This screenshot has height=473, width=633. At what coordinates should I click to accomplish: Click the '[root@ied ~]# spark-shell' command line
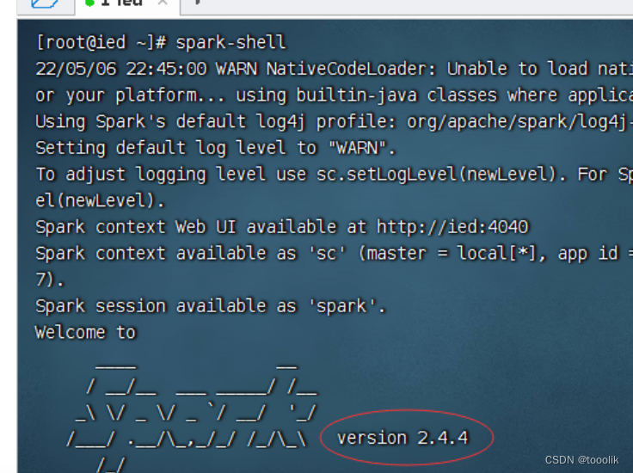pyautogui.click(x=161, y=42)
